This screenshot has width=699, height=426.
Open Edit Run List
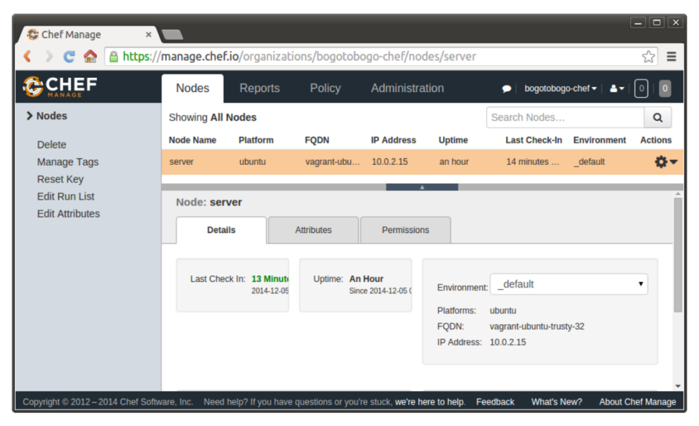click(x=66, y=196)
